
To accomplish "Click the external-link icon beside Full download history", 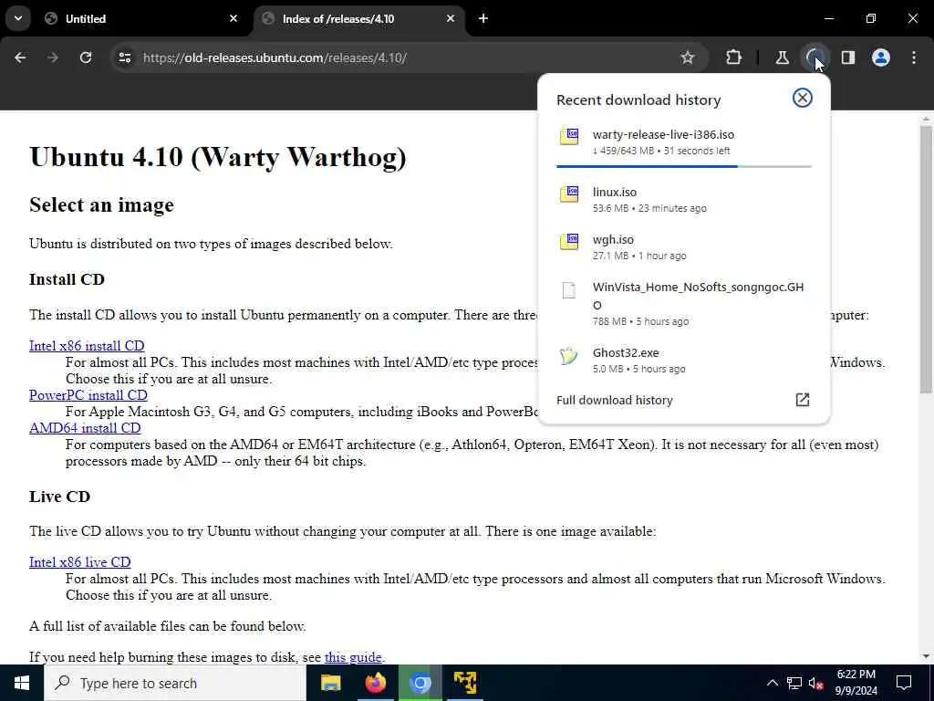I will pyautogui.click(x=803, y=400).
